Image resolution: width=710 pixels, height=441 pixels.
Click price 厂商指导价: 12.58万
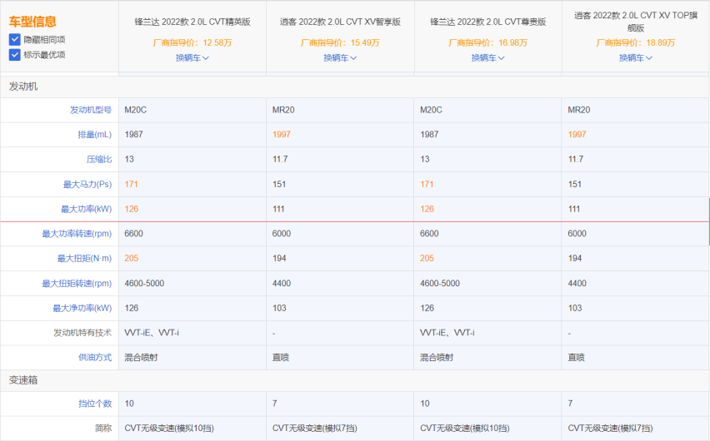pos(192,42)
